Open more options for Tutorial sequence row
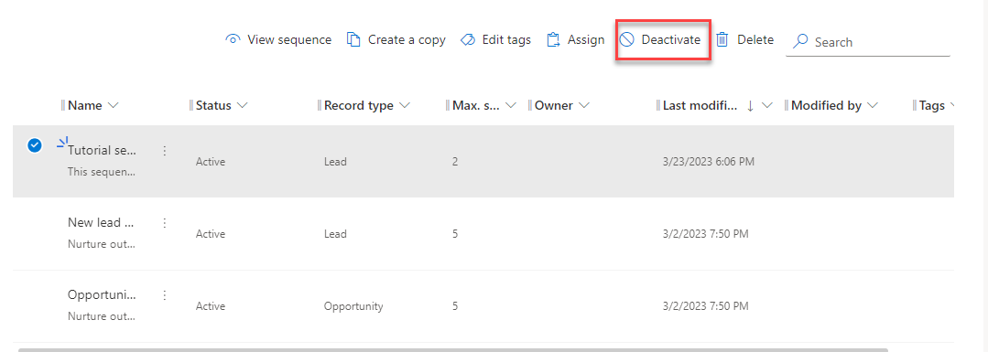988x352 pixels. pyautogui.click(x=165, y=151)
